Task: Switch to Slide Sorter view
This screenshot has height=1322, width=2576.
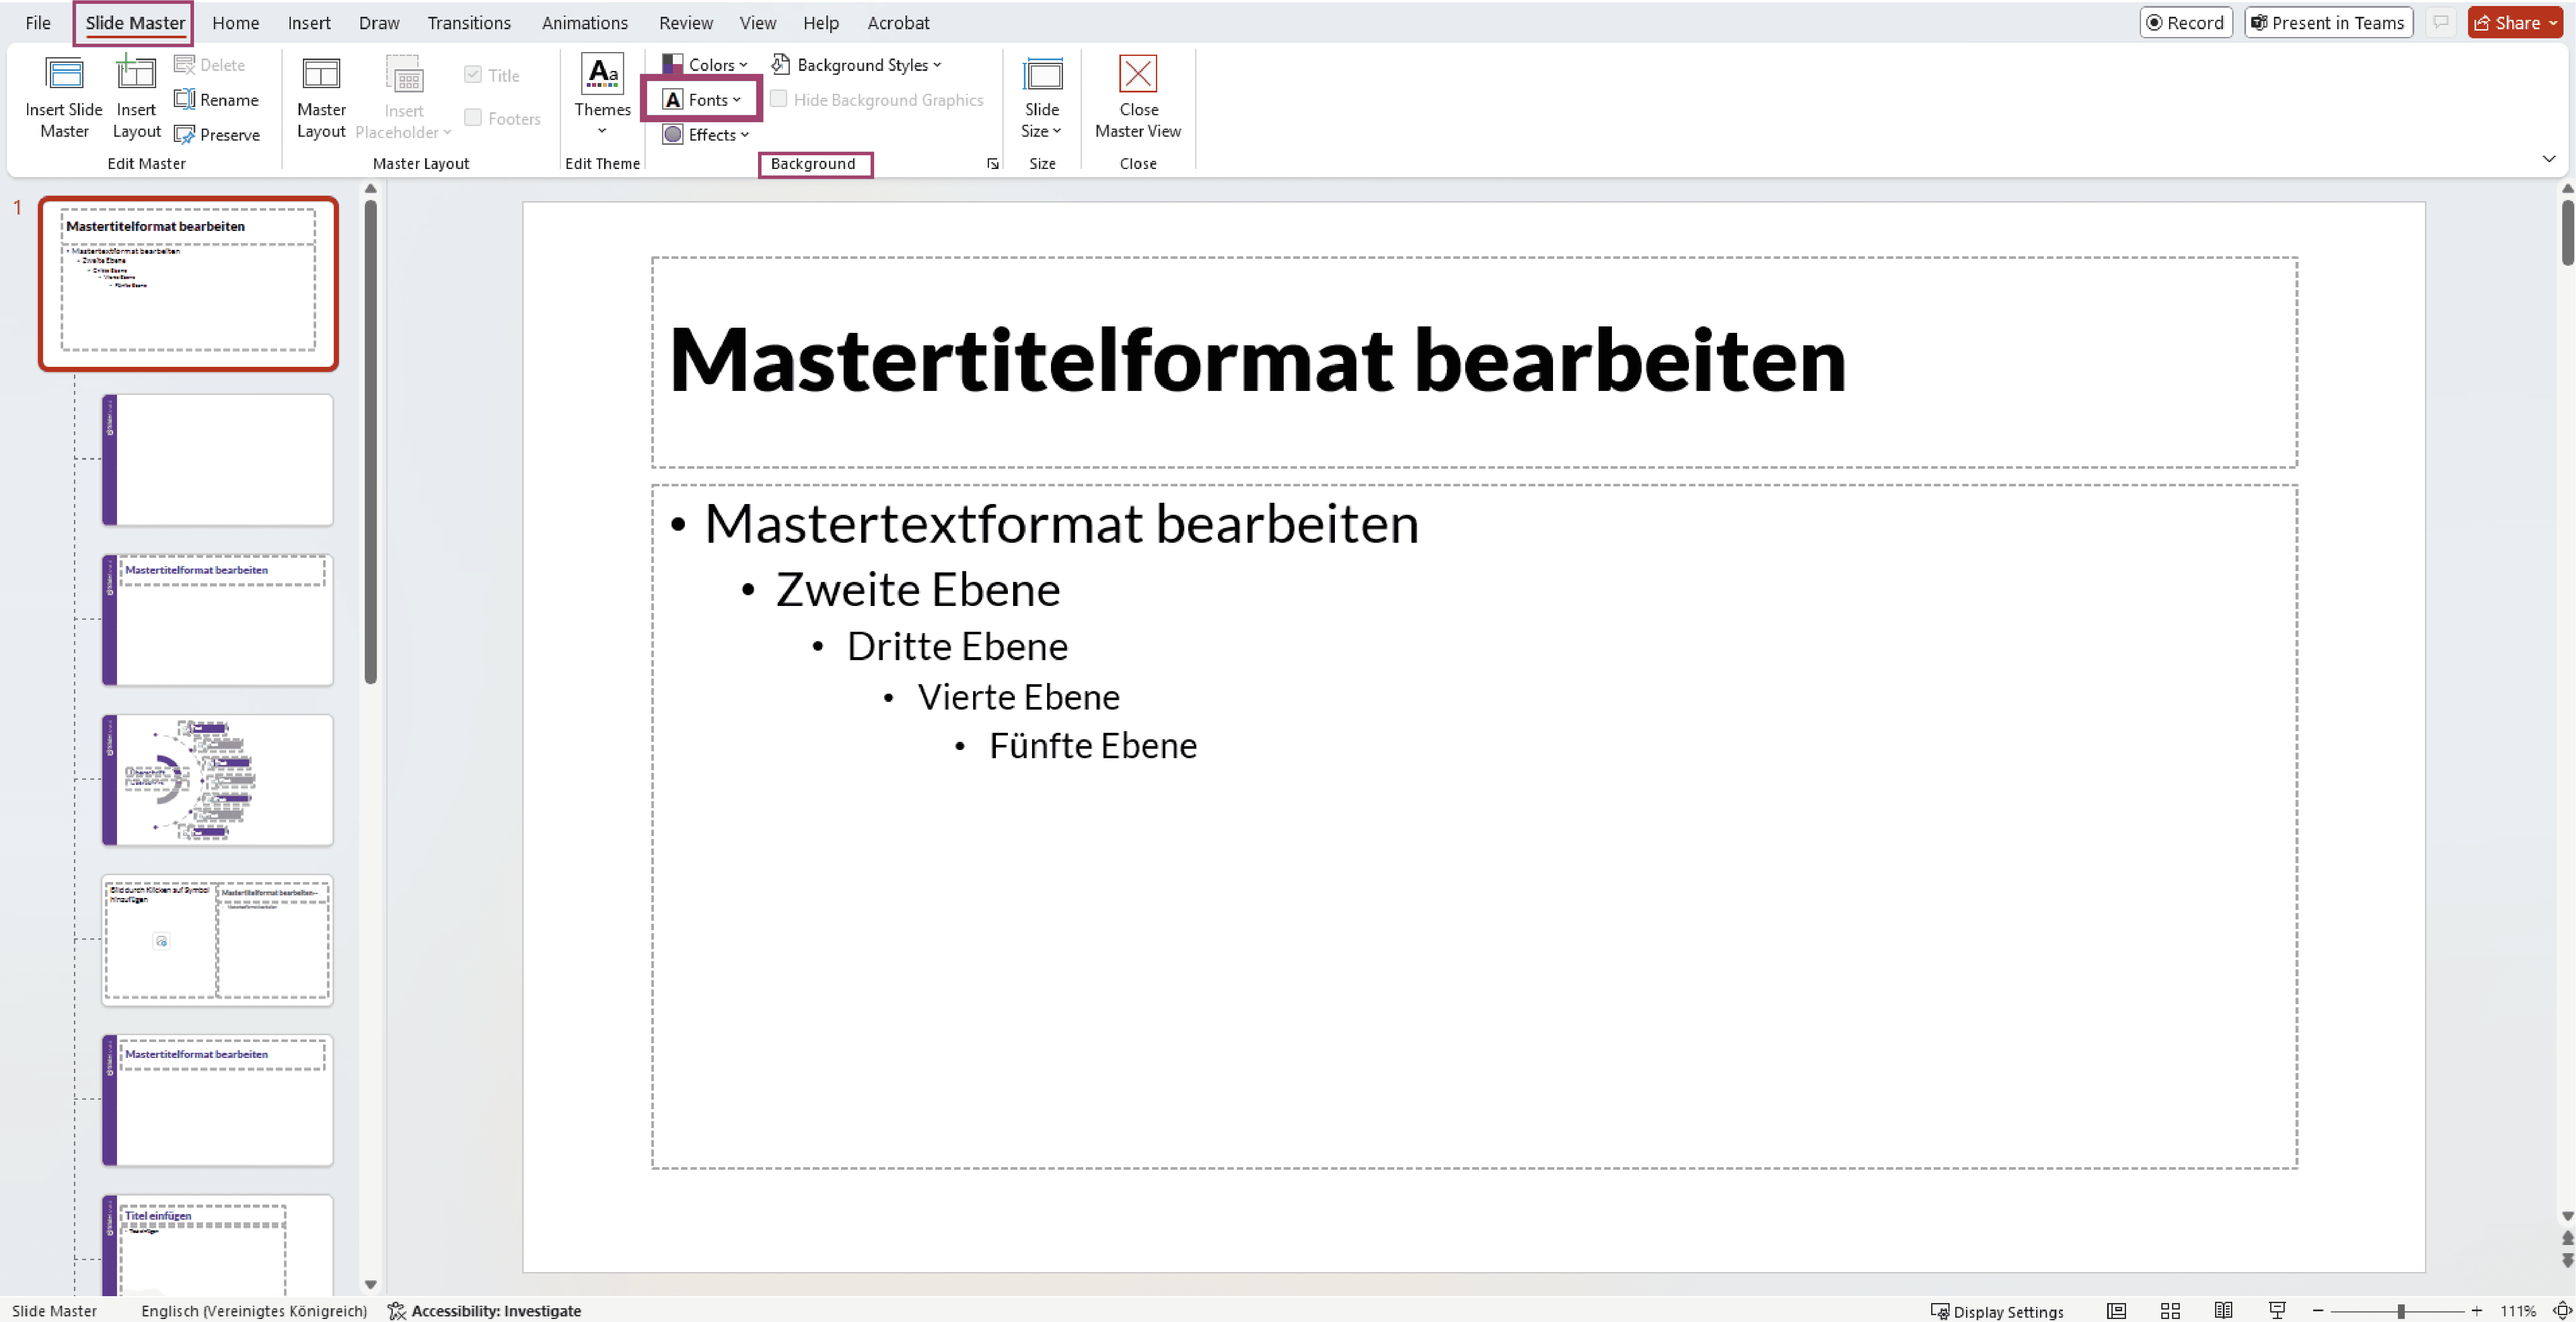Action: click(x=2170, y=1310)
